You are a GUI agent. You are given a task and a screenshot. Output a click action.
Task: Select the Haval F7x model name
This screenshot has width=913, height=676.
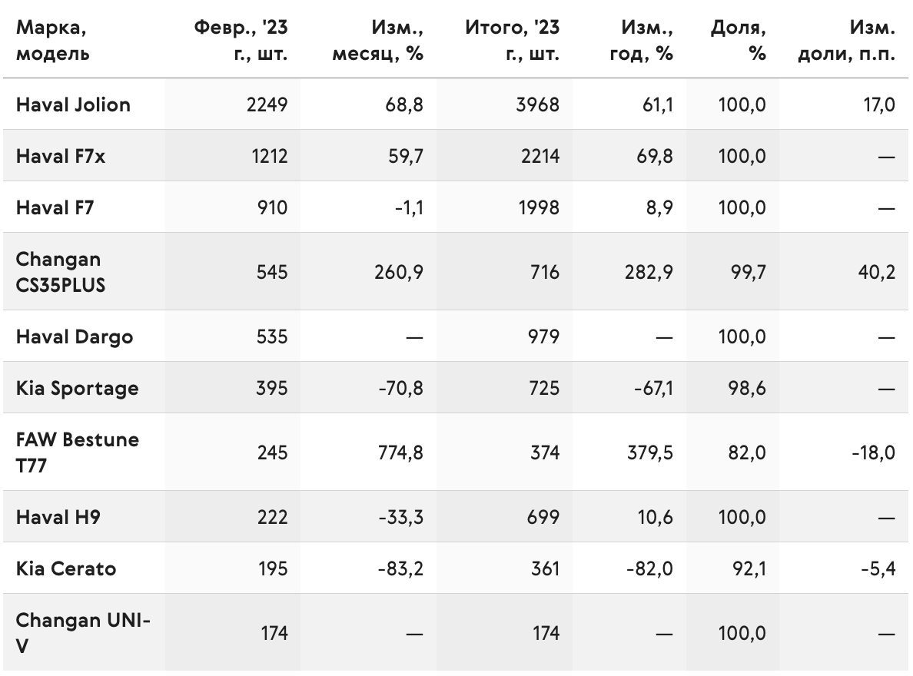pyautogui.click(x=61, y=156)
